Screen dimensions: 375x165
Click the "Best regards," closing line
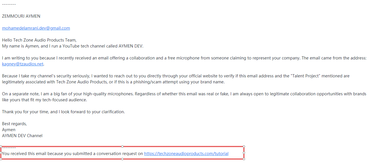click(x=14, y=124)
